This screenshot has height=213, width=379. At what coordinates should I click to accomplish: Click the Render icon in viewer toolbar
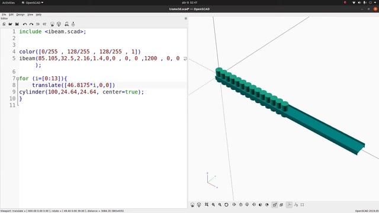(199, 205)
